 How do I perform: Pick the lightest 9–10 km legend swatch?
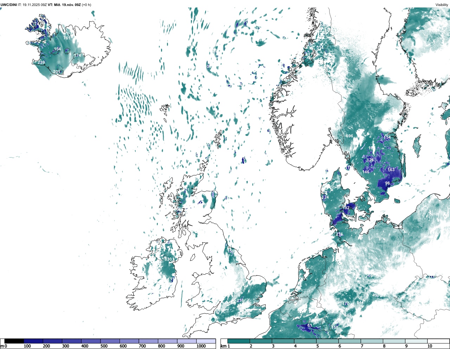417,341
